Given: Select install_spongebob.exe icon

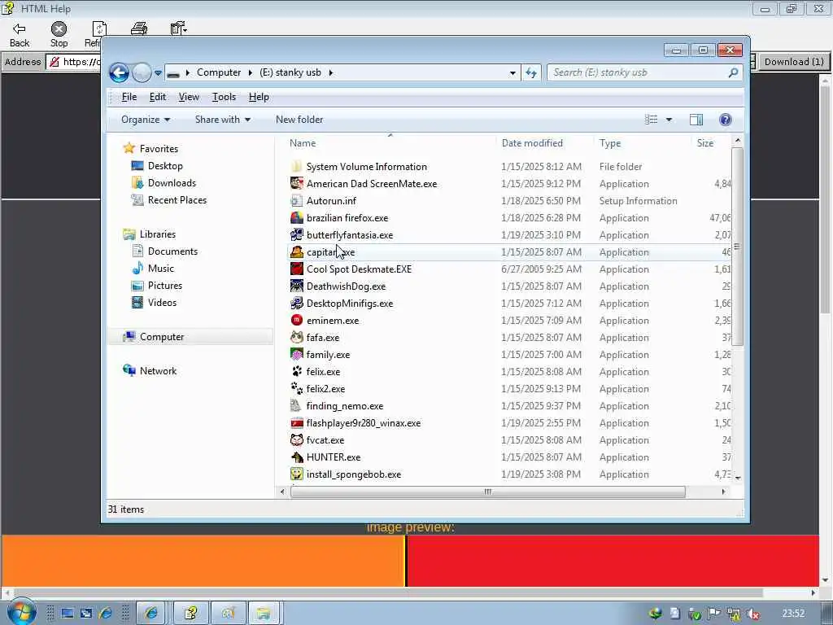Looking at the screenshot, I should [x=297, y=474].
